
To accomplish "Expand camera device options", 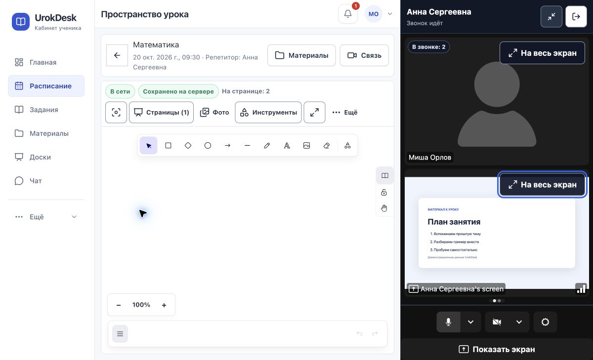I will click(x=519, y=322).
